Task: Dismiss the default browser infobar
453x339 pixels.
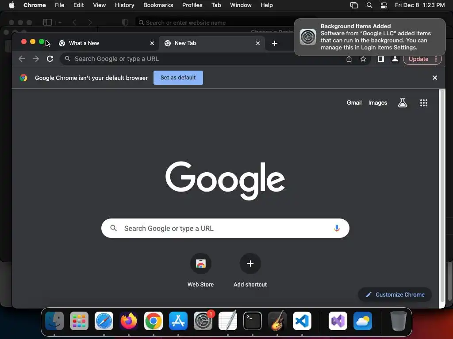Action: [x=435, y=78]
